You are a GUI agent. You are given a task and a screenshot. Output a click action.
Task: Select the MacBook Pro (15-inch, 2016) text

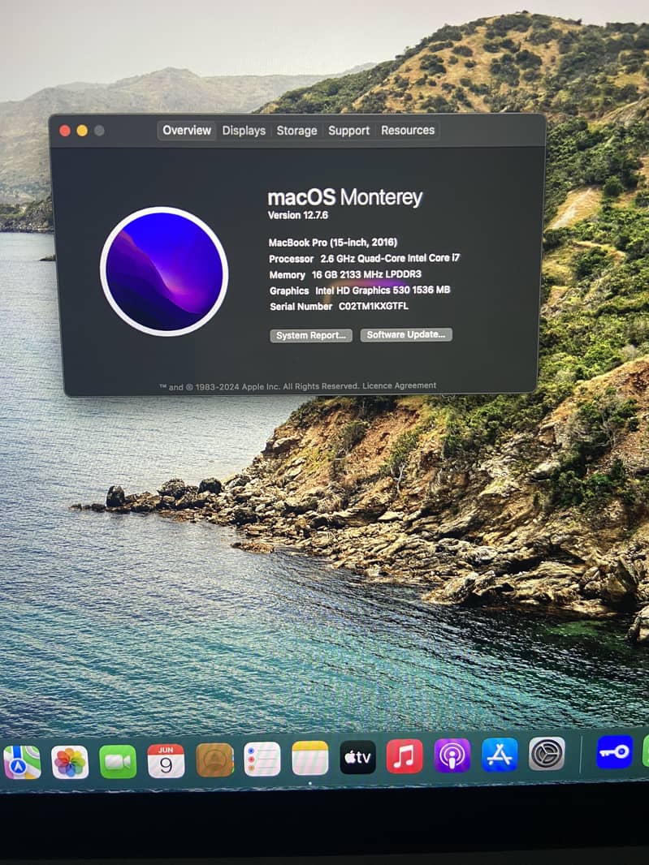(x=332, y=242)
